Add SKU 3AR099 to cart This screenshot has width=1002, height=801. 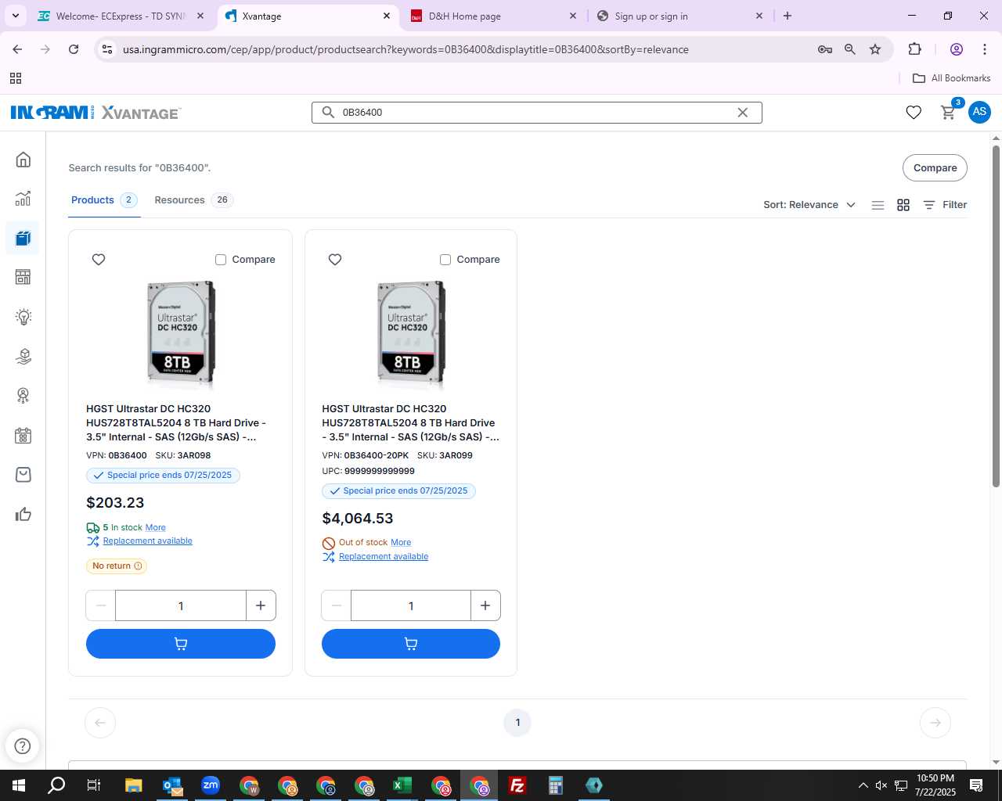[411, 644]
